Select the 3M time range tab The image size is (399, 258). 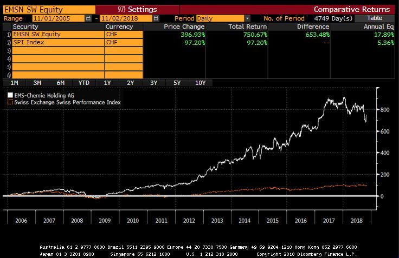(x=37, y=83)
